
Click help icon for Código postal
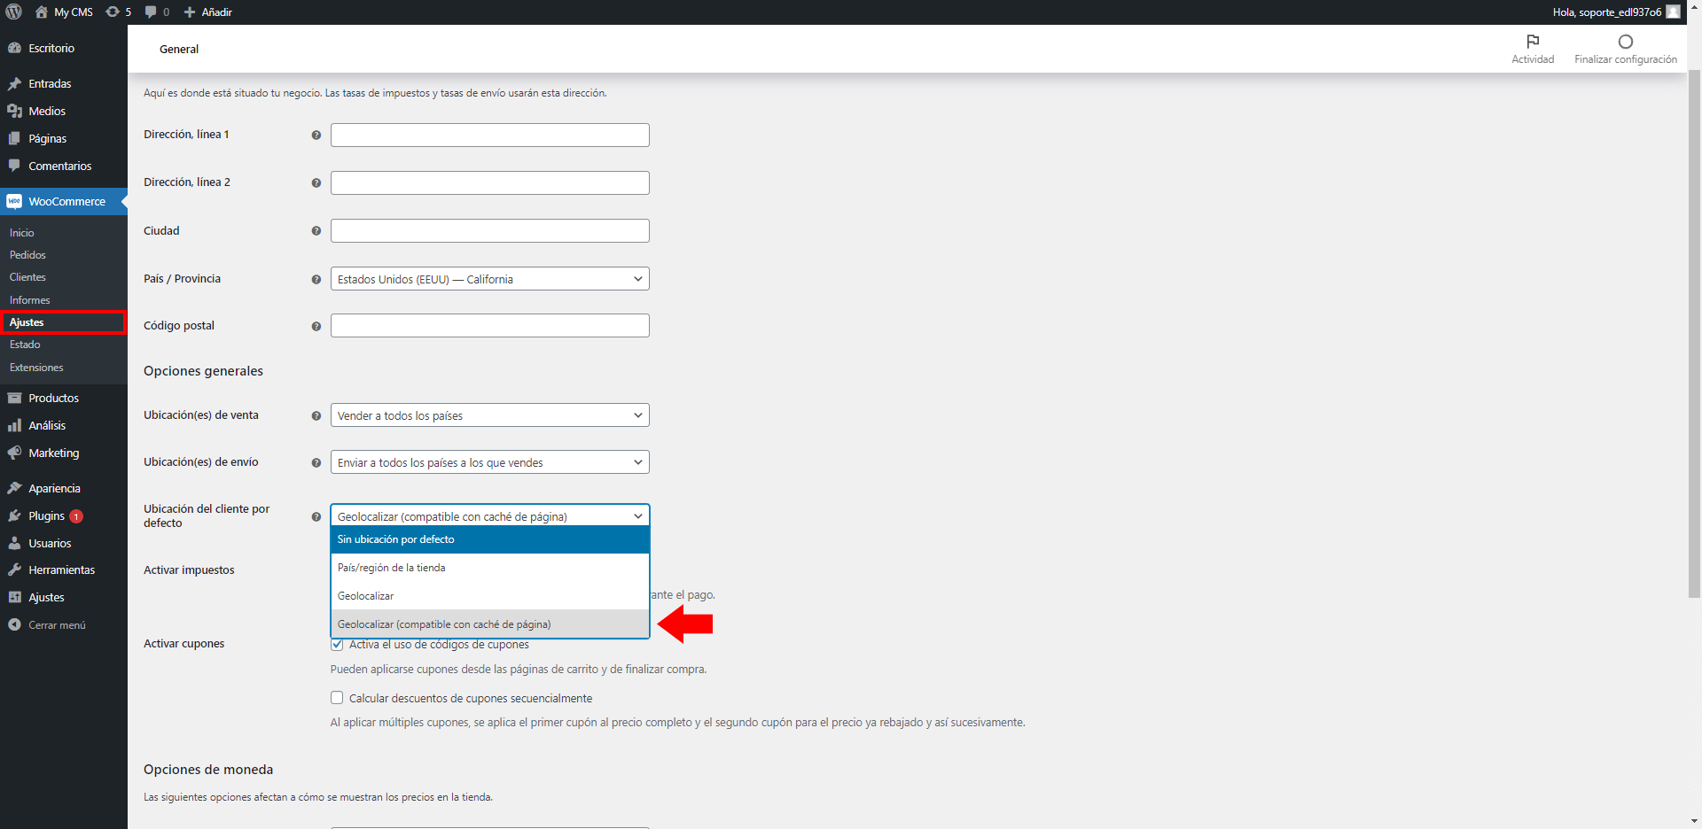click(316, 326)
